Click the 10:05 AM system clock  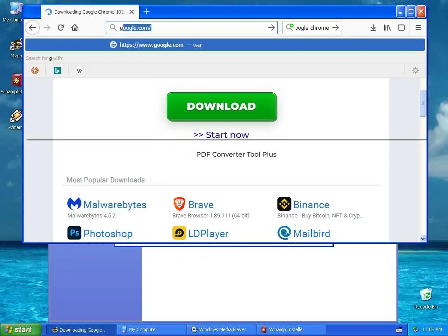432,330
